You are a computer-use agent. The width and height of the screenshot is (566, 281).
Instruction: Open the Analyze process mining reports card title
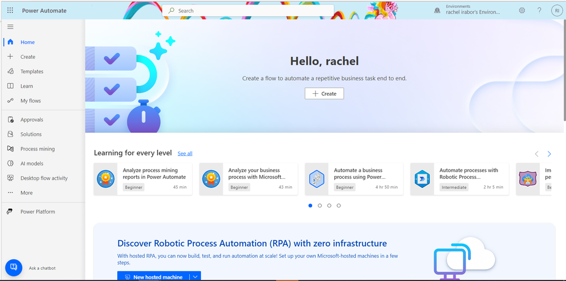click(x=154, y=173)
